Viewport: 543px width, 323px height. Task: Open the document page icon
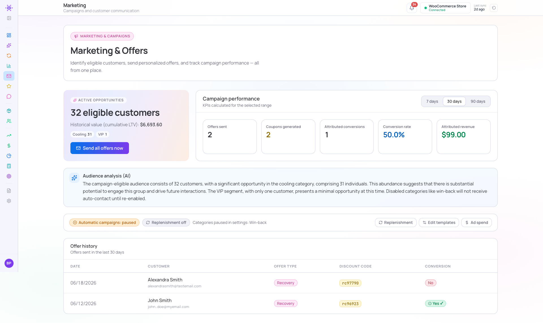(x=9, y=191)
